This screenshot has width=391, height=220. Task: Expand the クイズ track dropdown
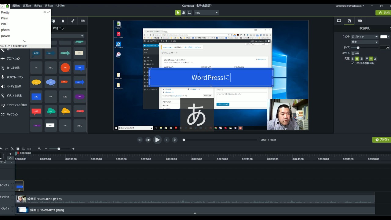coord(12,162)
